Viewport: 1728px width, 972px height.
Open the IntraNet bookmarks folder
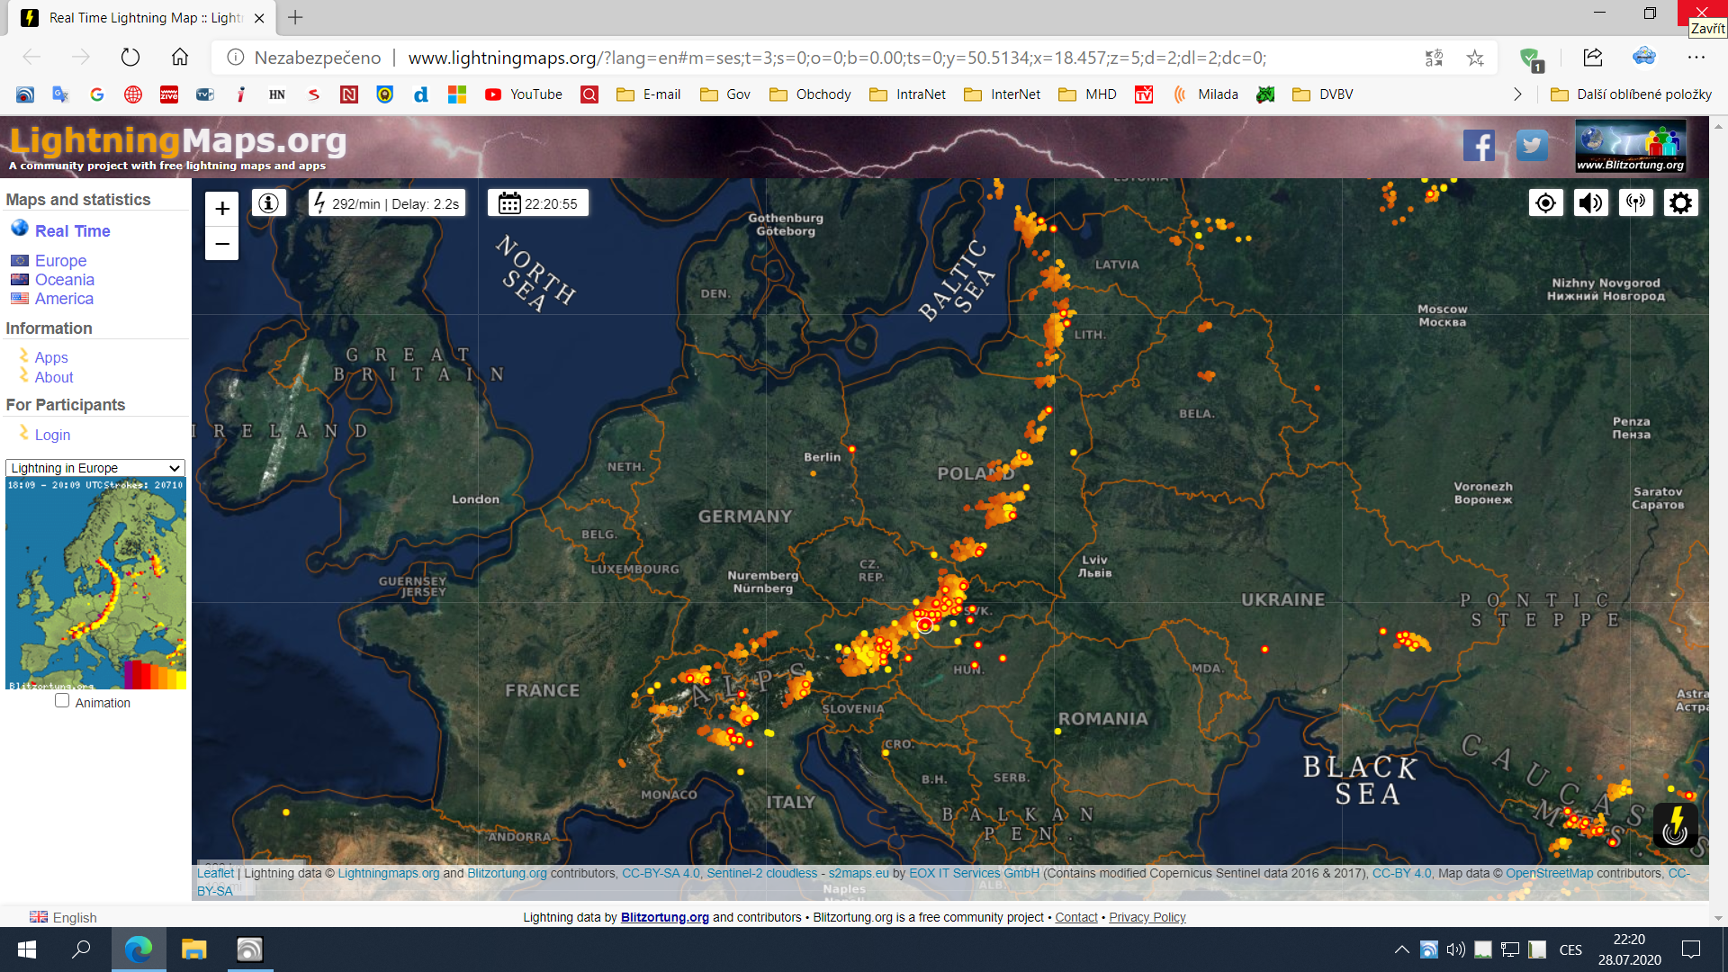[x=907, y=94]
